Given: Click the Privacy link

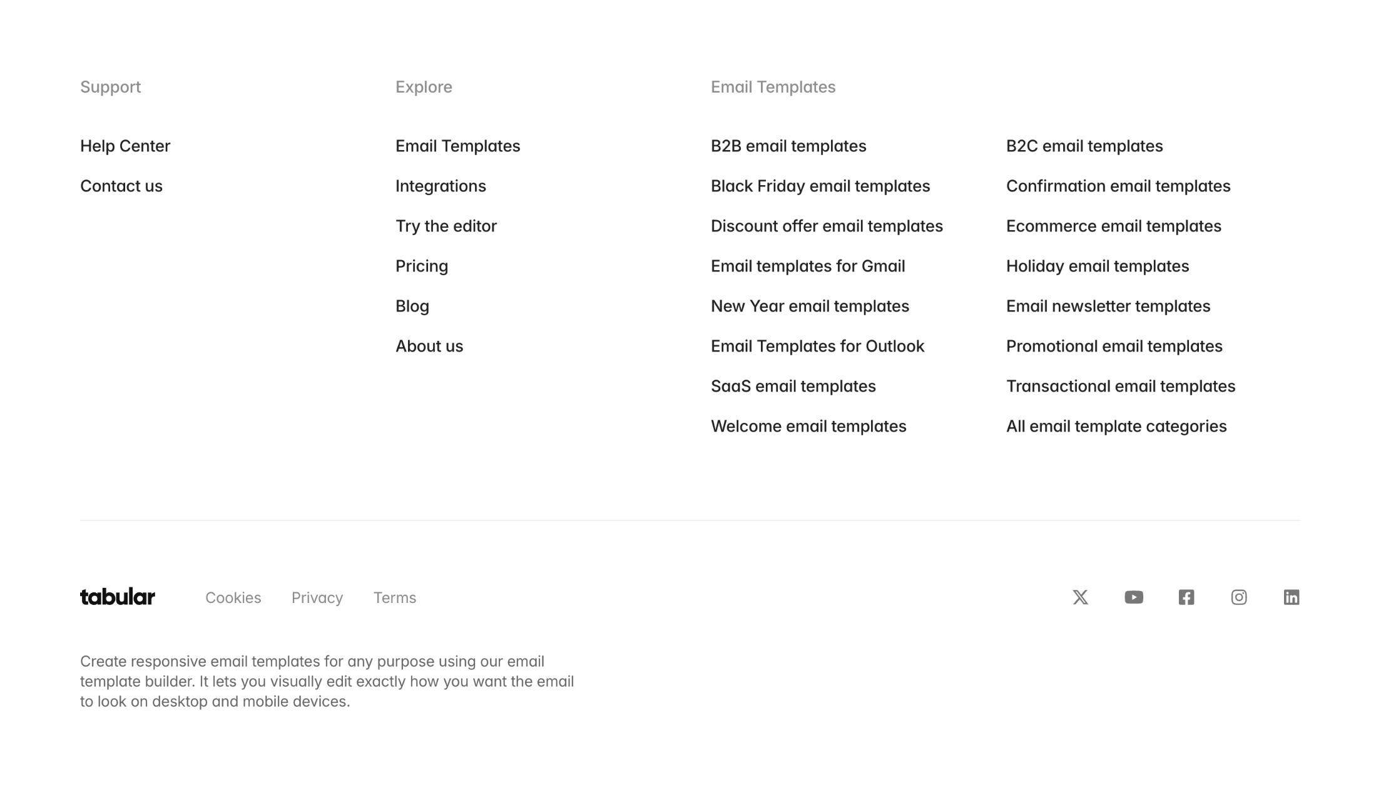Looking at the screenshot, I should 317,598.
